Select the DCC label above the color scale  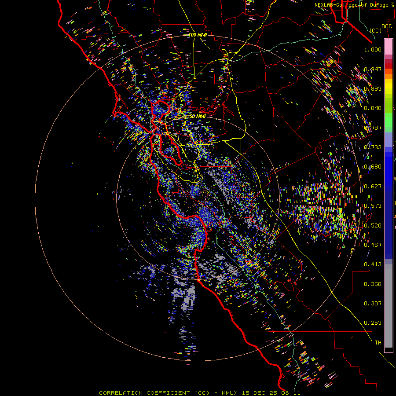(x=386, y=26)
